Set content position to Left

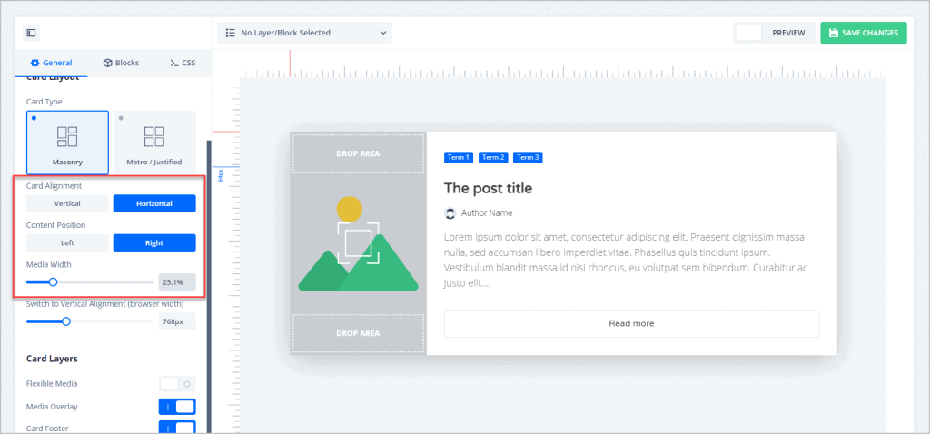[67, 242]
